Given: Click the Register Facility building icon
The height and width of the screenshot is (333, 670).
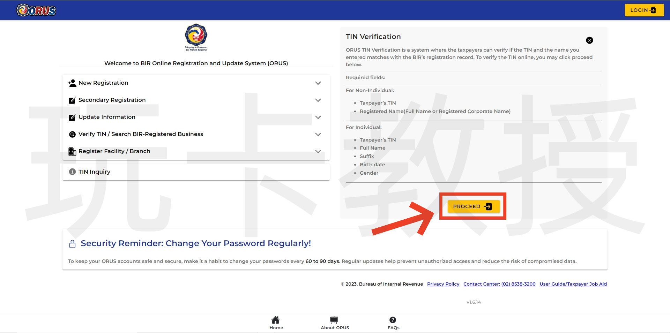Looking at the screenshot, I should pos(72,151).
